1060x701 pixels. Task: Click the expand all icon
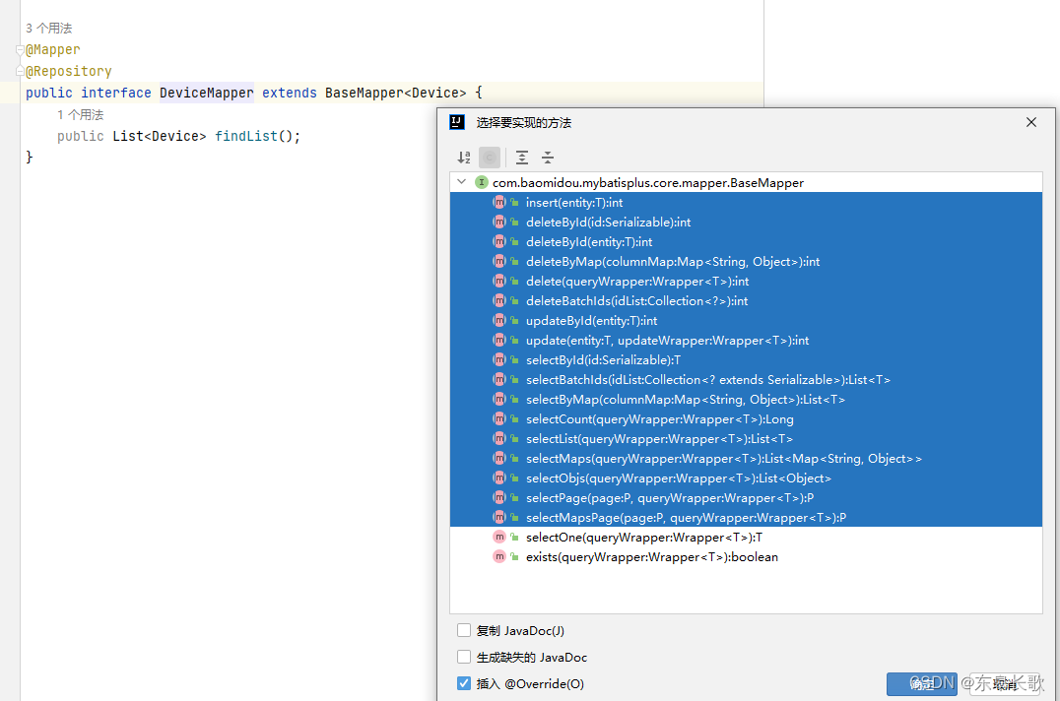coord(522,158)
